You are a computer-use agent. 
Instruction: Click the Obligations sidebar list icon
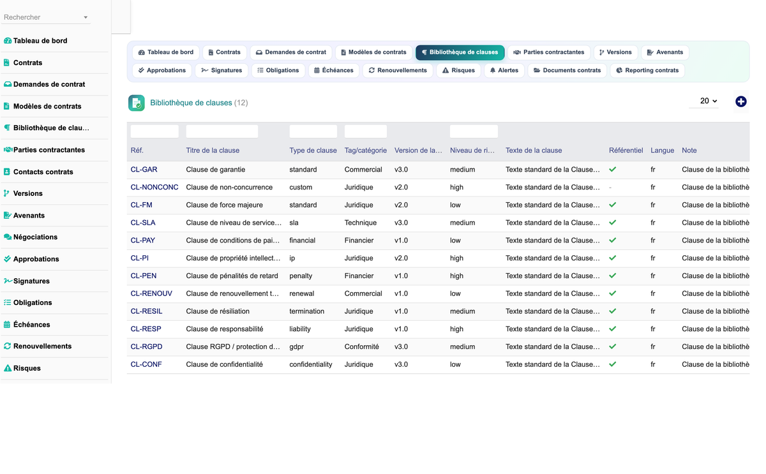[8, 302]
